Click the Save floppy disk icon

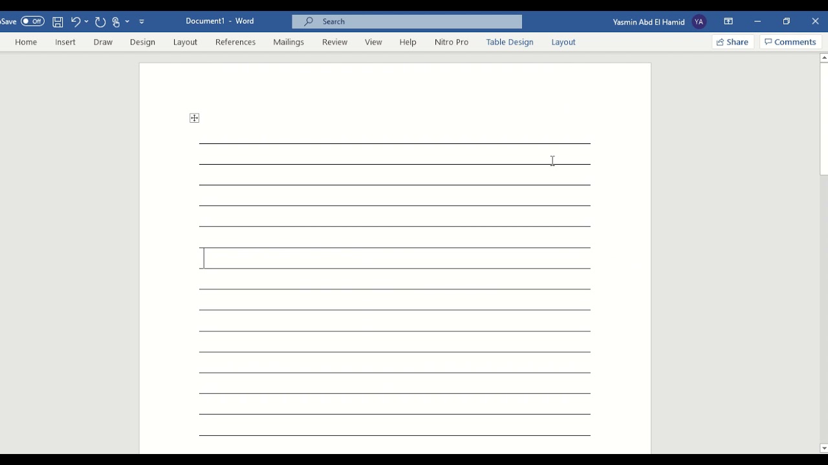[58, 21]
